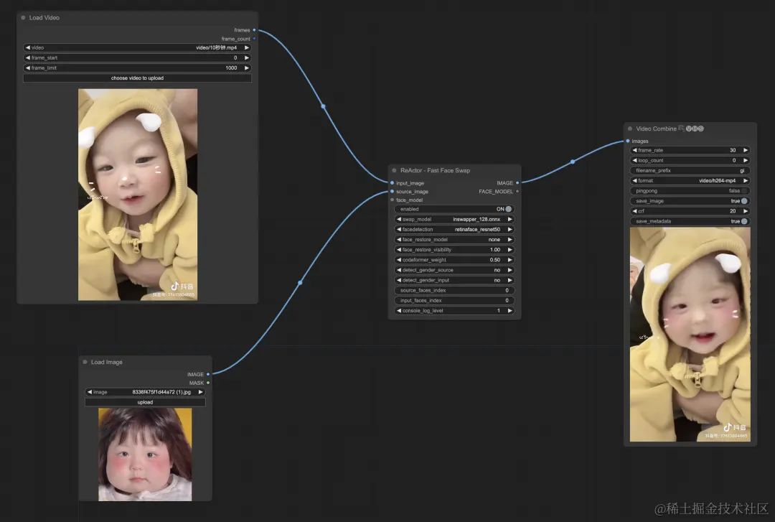
Task: Open the detect_gender_source dropdown
Action: pos(454,270)
